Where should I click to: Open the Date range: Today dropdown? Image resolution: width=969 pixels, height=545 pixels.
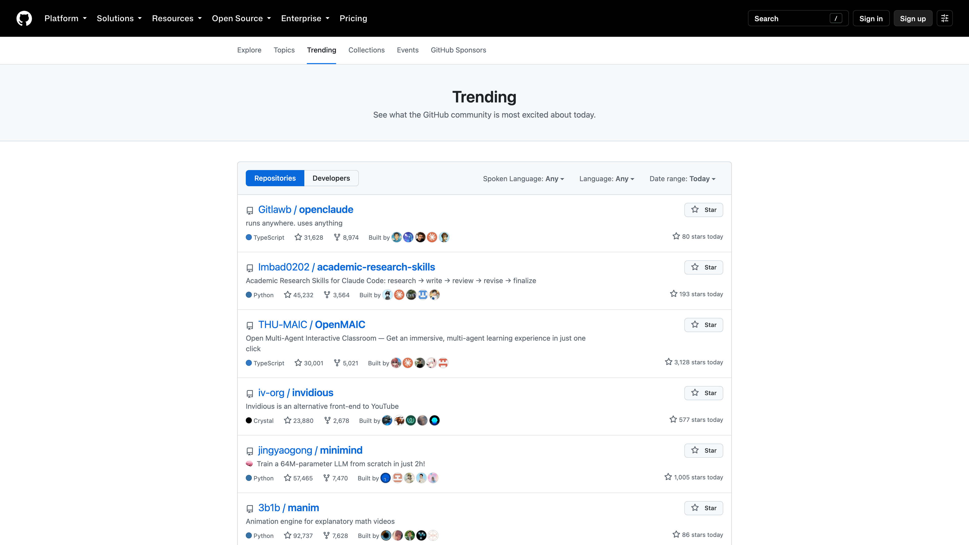click(x=682, y=179)
